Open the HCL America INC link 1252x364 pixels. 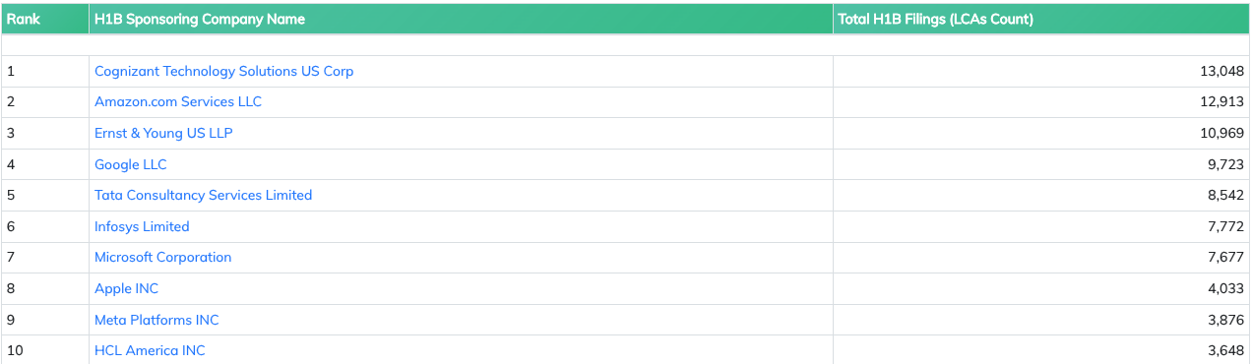coord(150,350)
